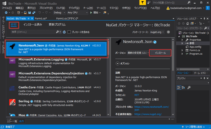211x129 pixels.
Task: Click the send feedback icon
Action: point(149,3)
